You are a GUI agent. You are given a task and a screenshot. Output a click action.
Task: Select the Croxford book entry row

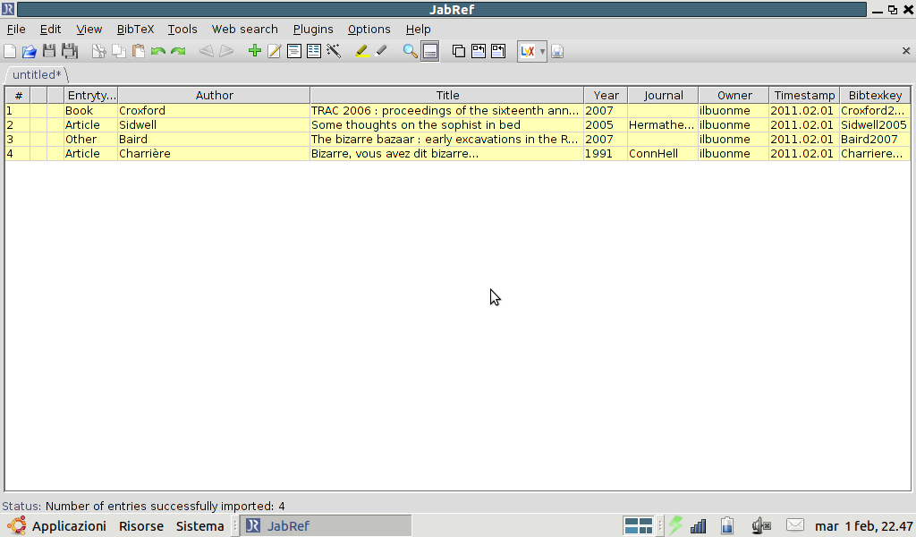click(x=458, y=110)
